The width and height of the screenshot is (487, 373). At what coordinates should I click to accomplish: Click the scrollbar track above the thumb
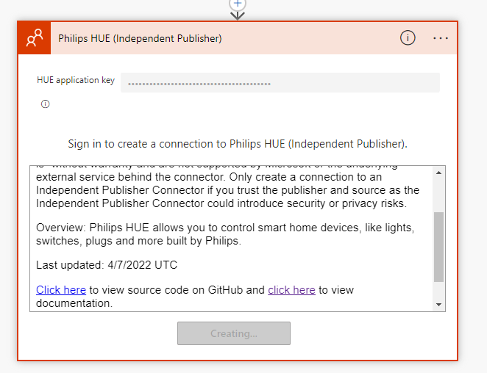pos(439,195)
